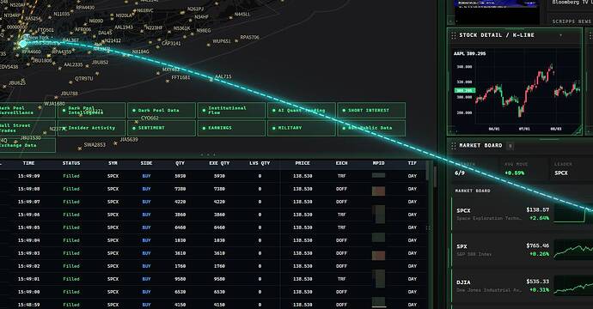
Task: Click the QTR97U aircraft marker
Action: [x=70, y=82]
